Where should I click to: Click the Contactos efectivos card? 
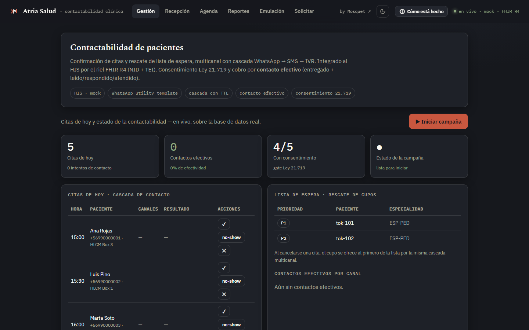coord(213,156)
